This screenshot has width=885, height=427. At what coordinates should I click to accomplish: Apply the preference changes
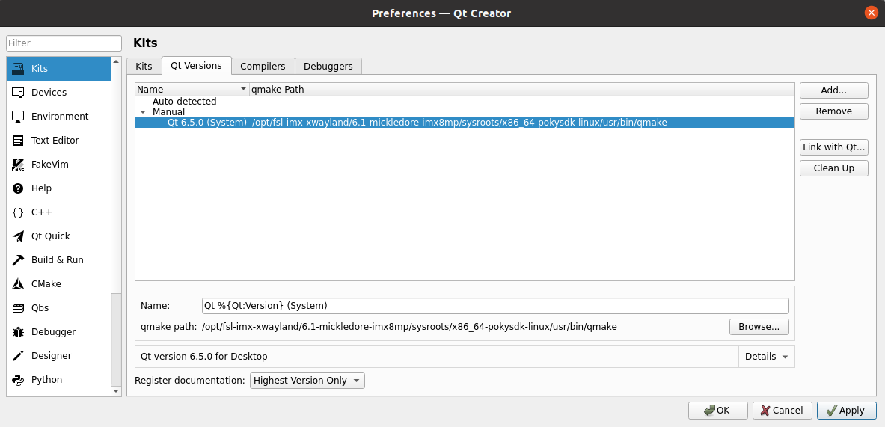[x=847, y=411]
